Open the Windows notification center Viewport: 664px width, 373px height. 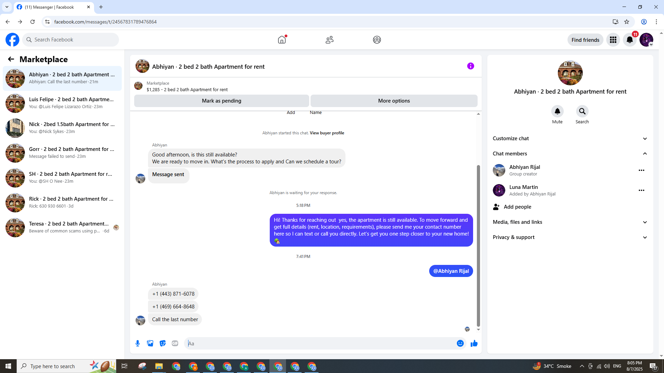tap(653, 366)
